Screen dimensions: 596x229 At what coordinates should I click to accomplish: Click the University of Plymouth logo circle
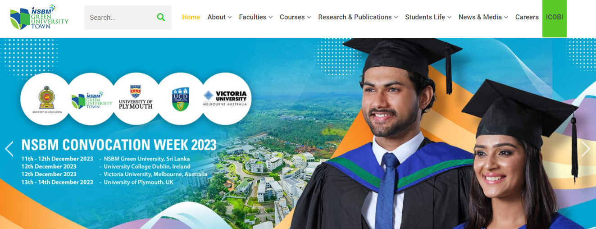[136, 98]
